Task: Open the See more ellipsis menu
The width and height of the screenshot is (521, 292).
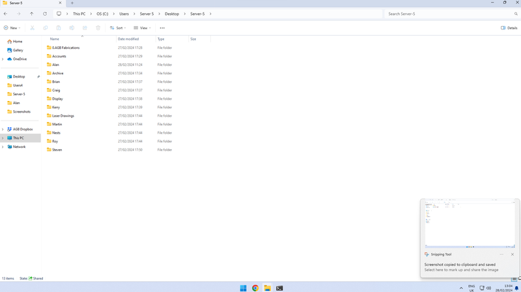Action: coord(162,28)
